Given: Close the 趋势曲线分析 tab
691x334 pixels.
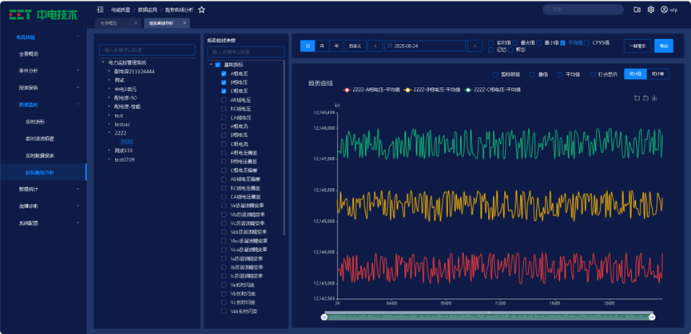Looking at the screenshot, I should 186,24.
